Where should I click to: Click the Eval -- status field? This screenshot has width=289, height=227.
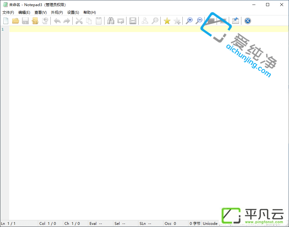[x=101, y=224]
